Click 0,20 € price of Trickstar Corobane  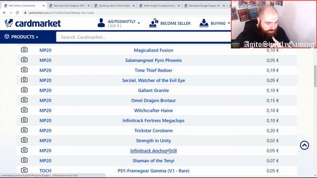(272, 131)
